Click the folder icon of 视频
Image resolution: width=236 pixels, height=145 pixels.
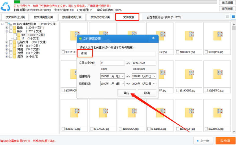[x=15, y=53]
